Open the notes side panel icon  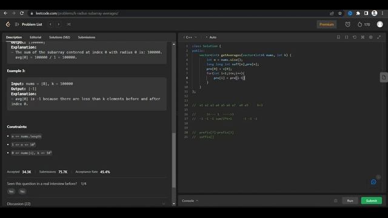point(384,78)
